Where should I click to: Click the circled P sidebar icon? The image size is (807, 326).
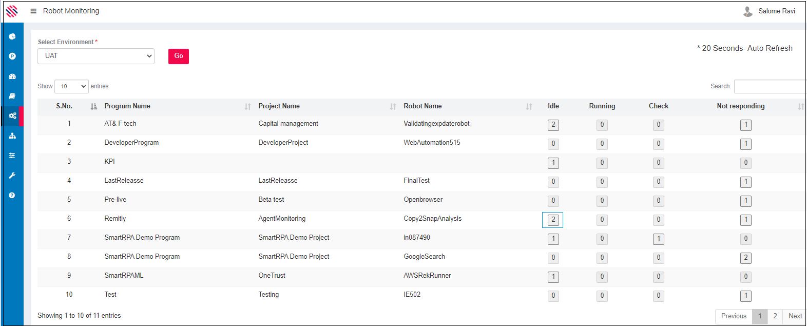pos(12,56)
